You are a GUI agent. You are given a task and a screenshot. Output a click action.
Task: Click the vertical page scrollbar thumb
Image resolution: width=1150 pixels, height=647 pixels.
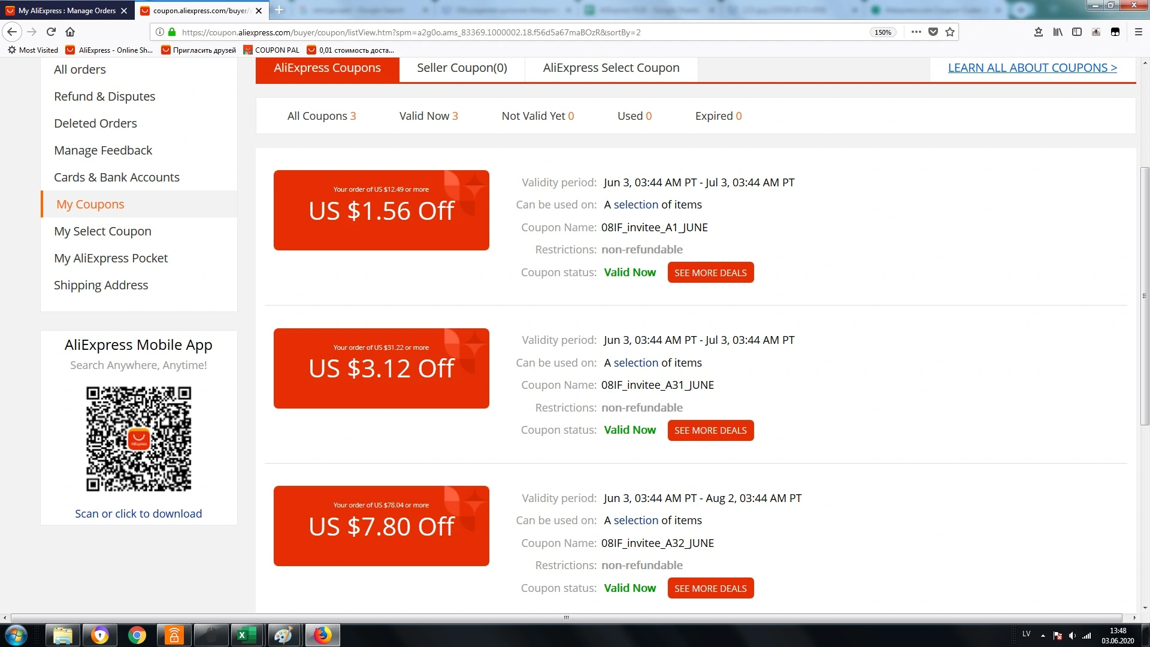click(x=1145, y=297)
